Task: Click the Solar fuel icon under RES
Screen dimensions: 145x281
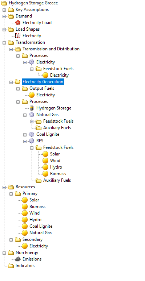Action: pyautogui.click(x=45, y=154)
